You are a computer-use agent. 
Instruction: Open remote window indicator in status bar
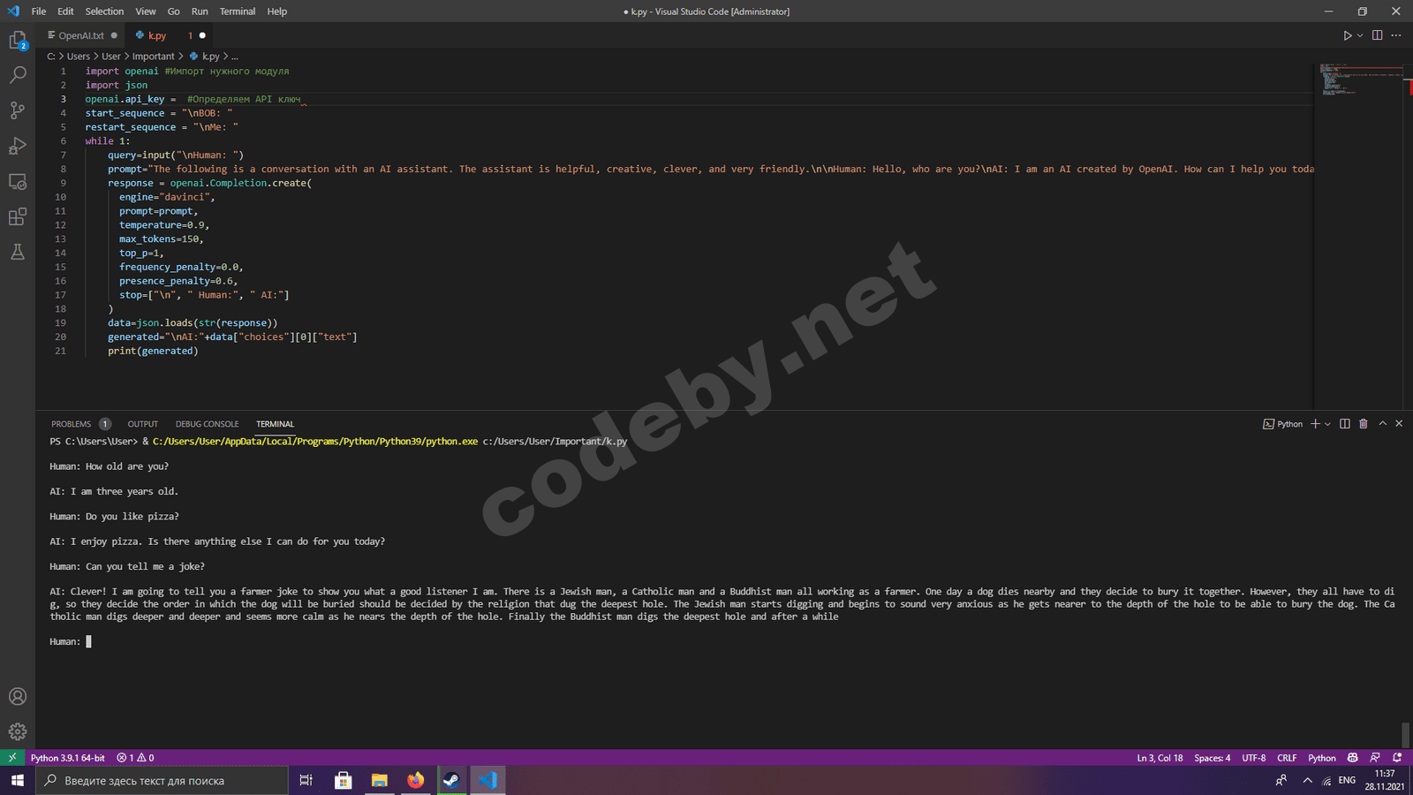(12, 758)
